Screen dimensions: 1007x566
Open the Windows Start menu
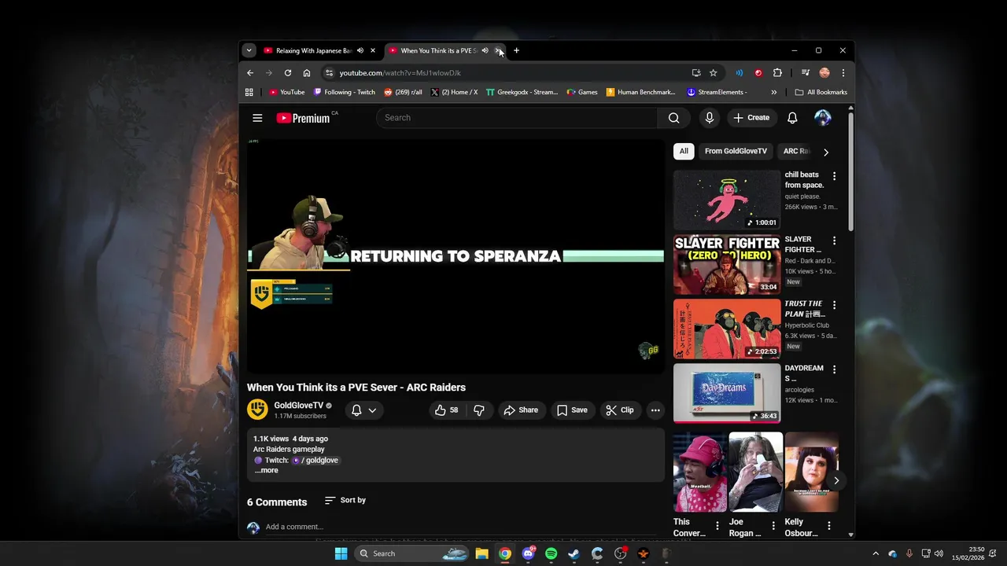tap(341, 553)
